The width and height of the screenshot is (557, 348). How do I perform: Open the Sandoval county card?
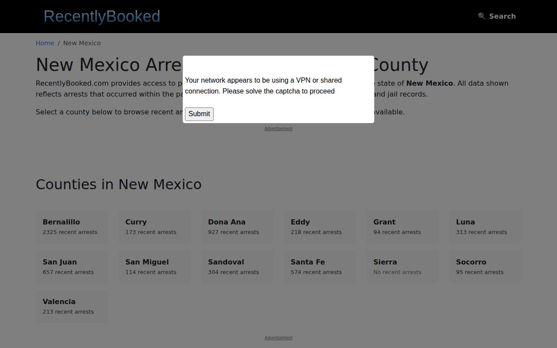(237, 267)
